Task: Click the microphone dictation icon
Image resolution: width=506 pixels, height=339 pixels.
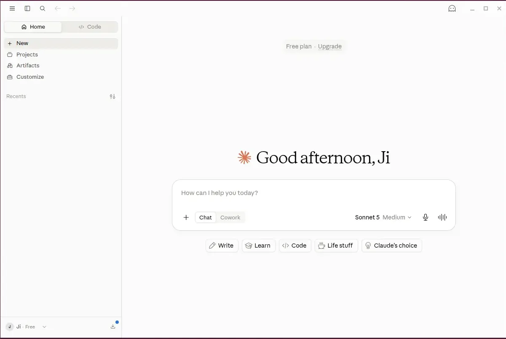Action: [426, 218]
